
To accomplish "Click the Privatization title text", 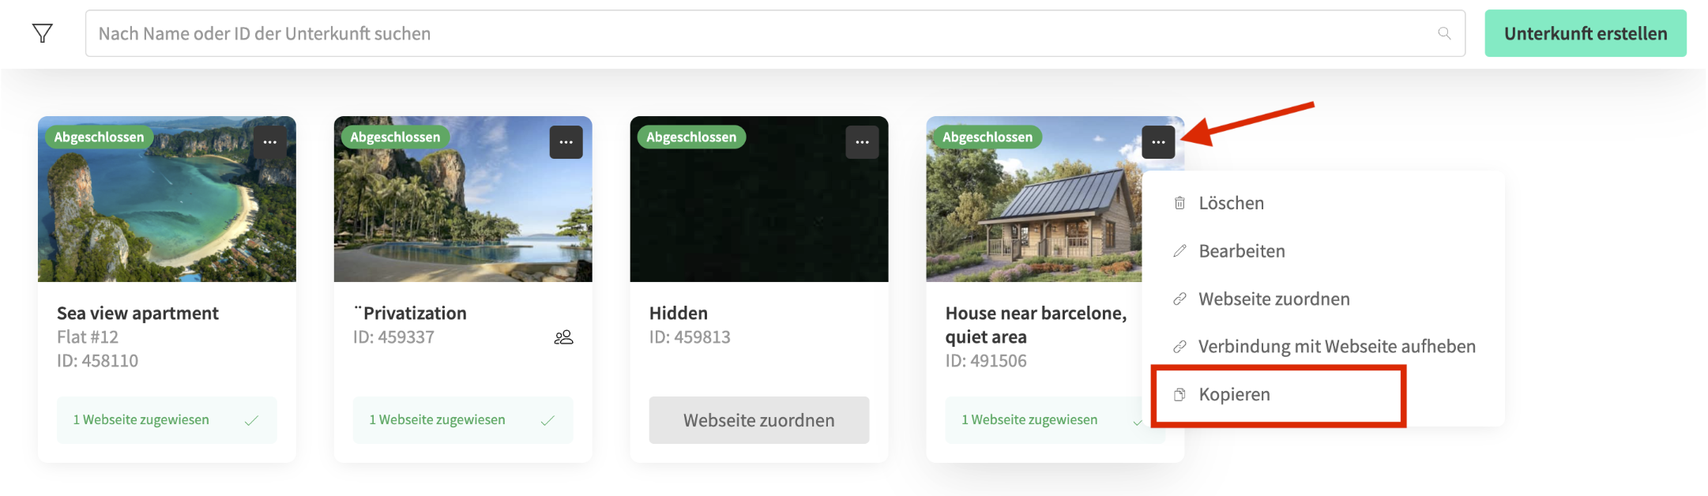I will point(410,314).
